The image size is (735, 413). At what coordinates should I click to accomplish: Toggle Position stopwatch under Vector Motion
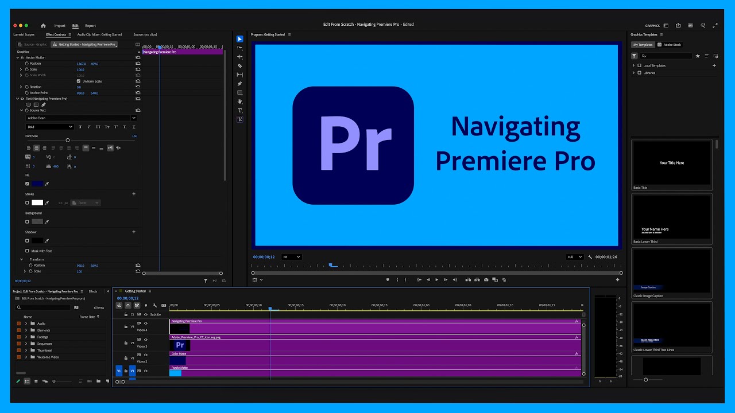26,64
